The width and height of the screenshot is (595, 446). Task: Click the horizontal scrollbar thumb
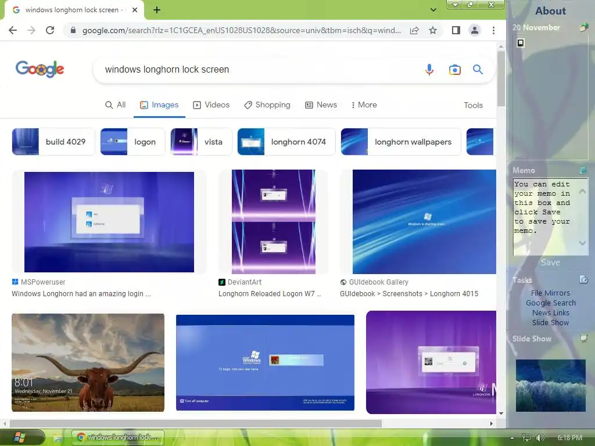click(x=196, y=423)
